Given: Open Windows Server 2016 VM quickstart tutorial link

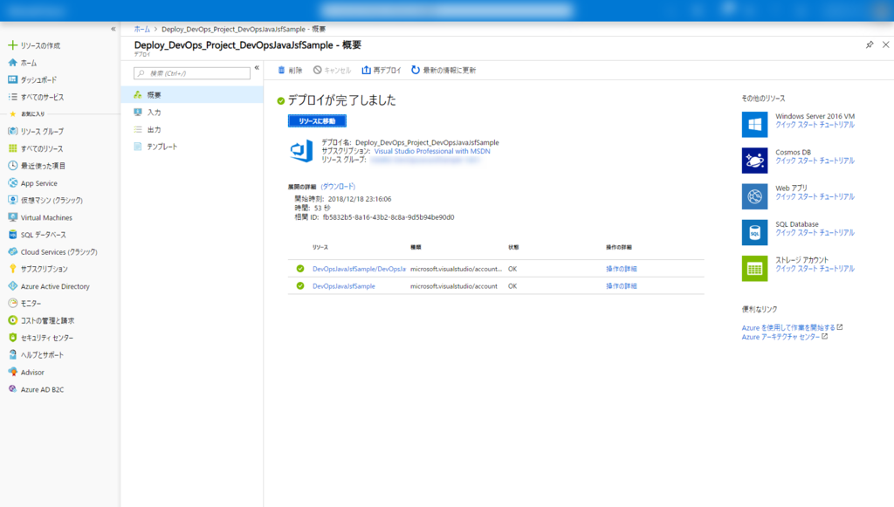Looking at the screenshot, I should pyautogui.click(x=815, y=125).
